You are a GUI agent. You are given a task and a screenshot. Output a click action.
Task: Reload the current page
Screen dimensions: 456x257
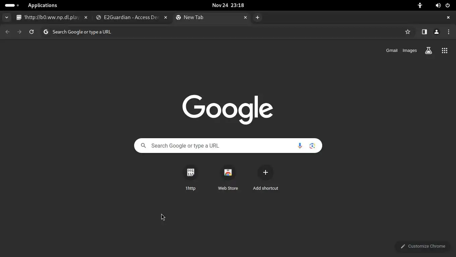pos(32,32)
